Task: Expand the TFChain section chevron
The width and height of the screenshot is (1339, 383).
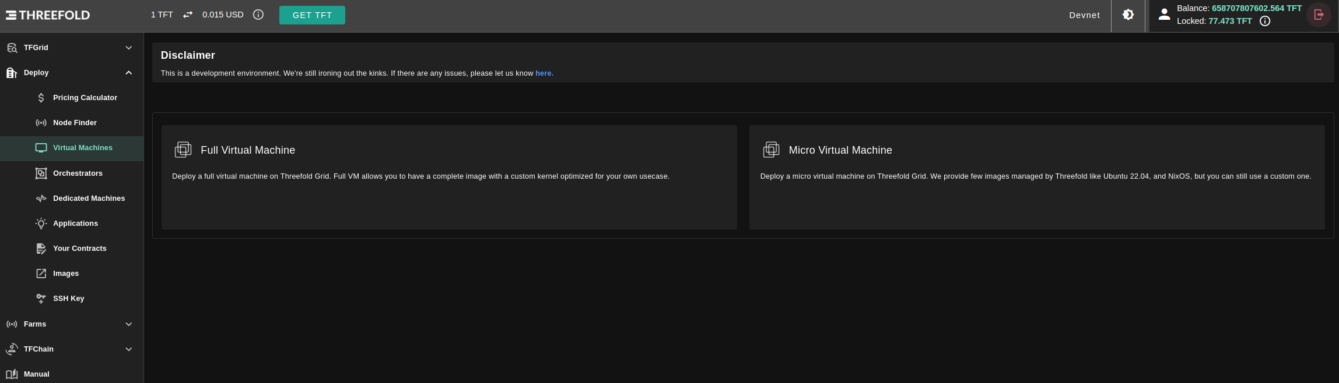Action: [129, 349]
